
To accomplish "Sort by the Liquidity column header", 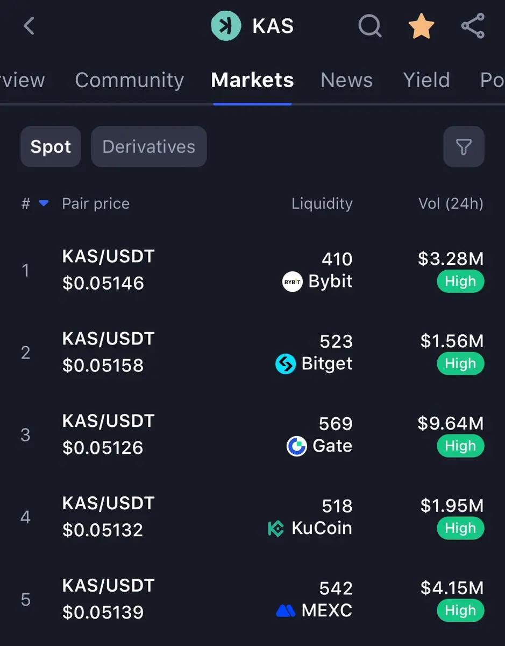I will [322, 203].
